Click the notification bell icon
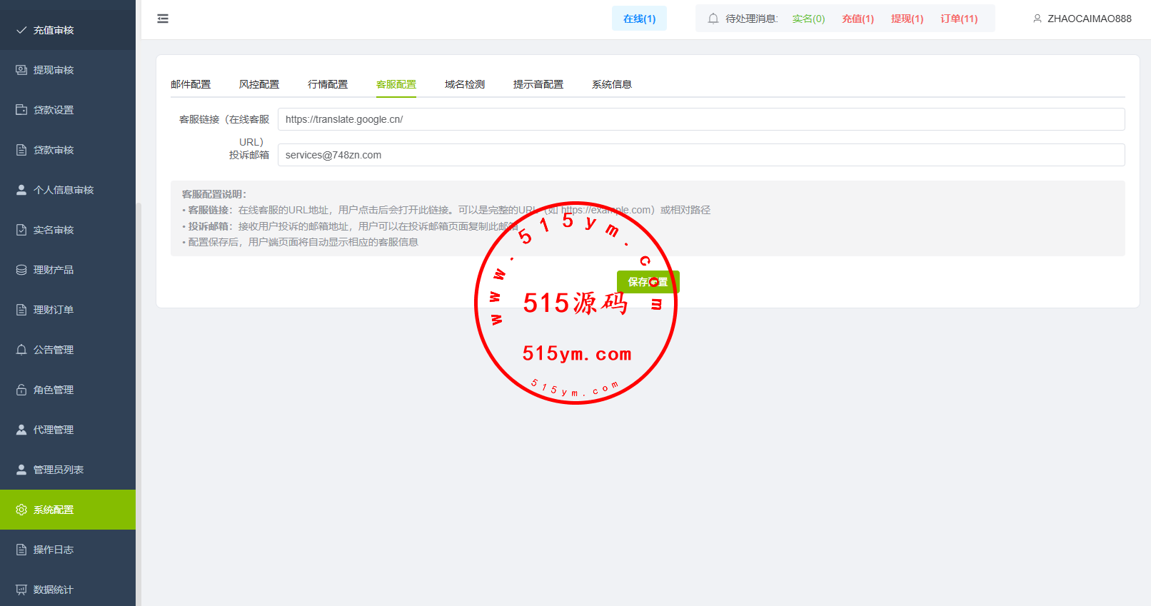 (x=713, y=19)
